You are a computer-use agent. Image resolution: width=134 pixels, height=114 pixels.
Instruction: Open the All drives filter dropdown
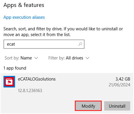69,58
